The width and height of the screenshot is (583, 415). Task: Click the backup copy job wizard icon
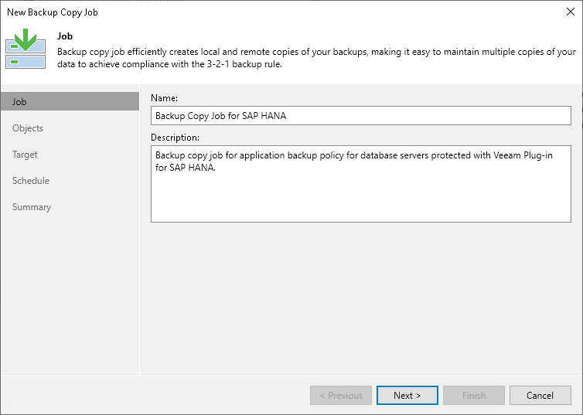click(x=25, y=49)
